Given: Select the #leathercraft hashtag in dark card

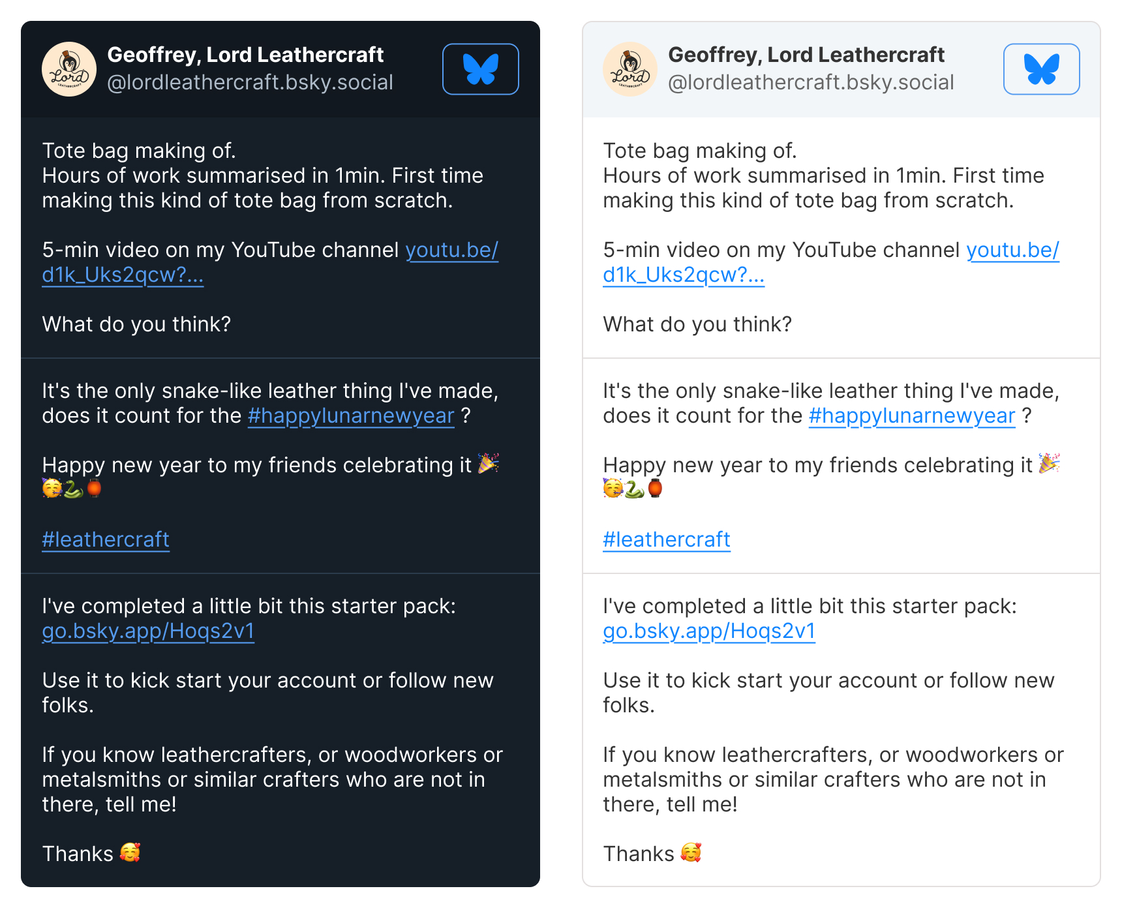Looking at the screenshot, I should pos(106,540).
